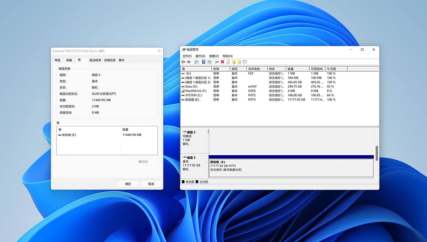Viewport: 427px width, 242px height.
Task: Click the vertical scrollbar thumb in graphical view
Action: tap(377, 153)
